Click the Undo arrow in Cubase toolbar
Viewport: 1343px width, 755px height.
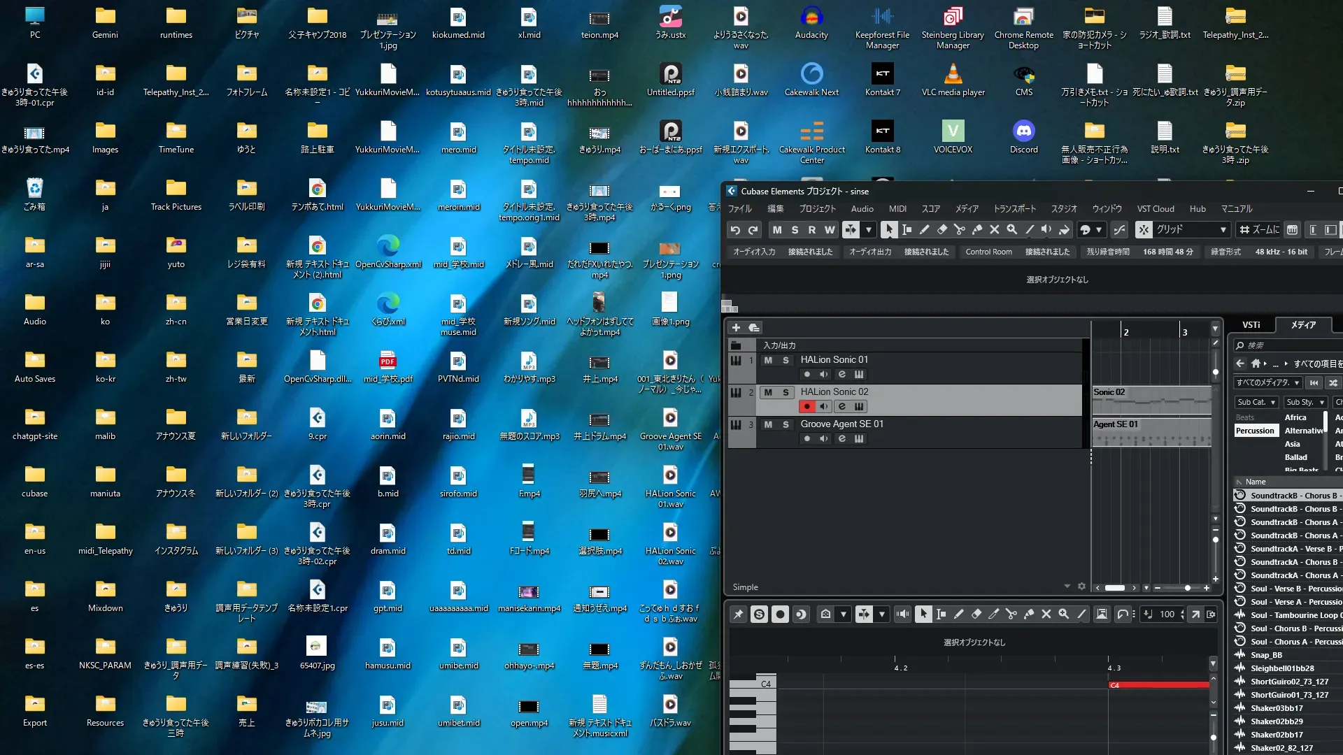(735, 230)
